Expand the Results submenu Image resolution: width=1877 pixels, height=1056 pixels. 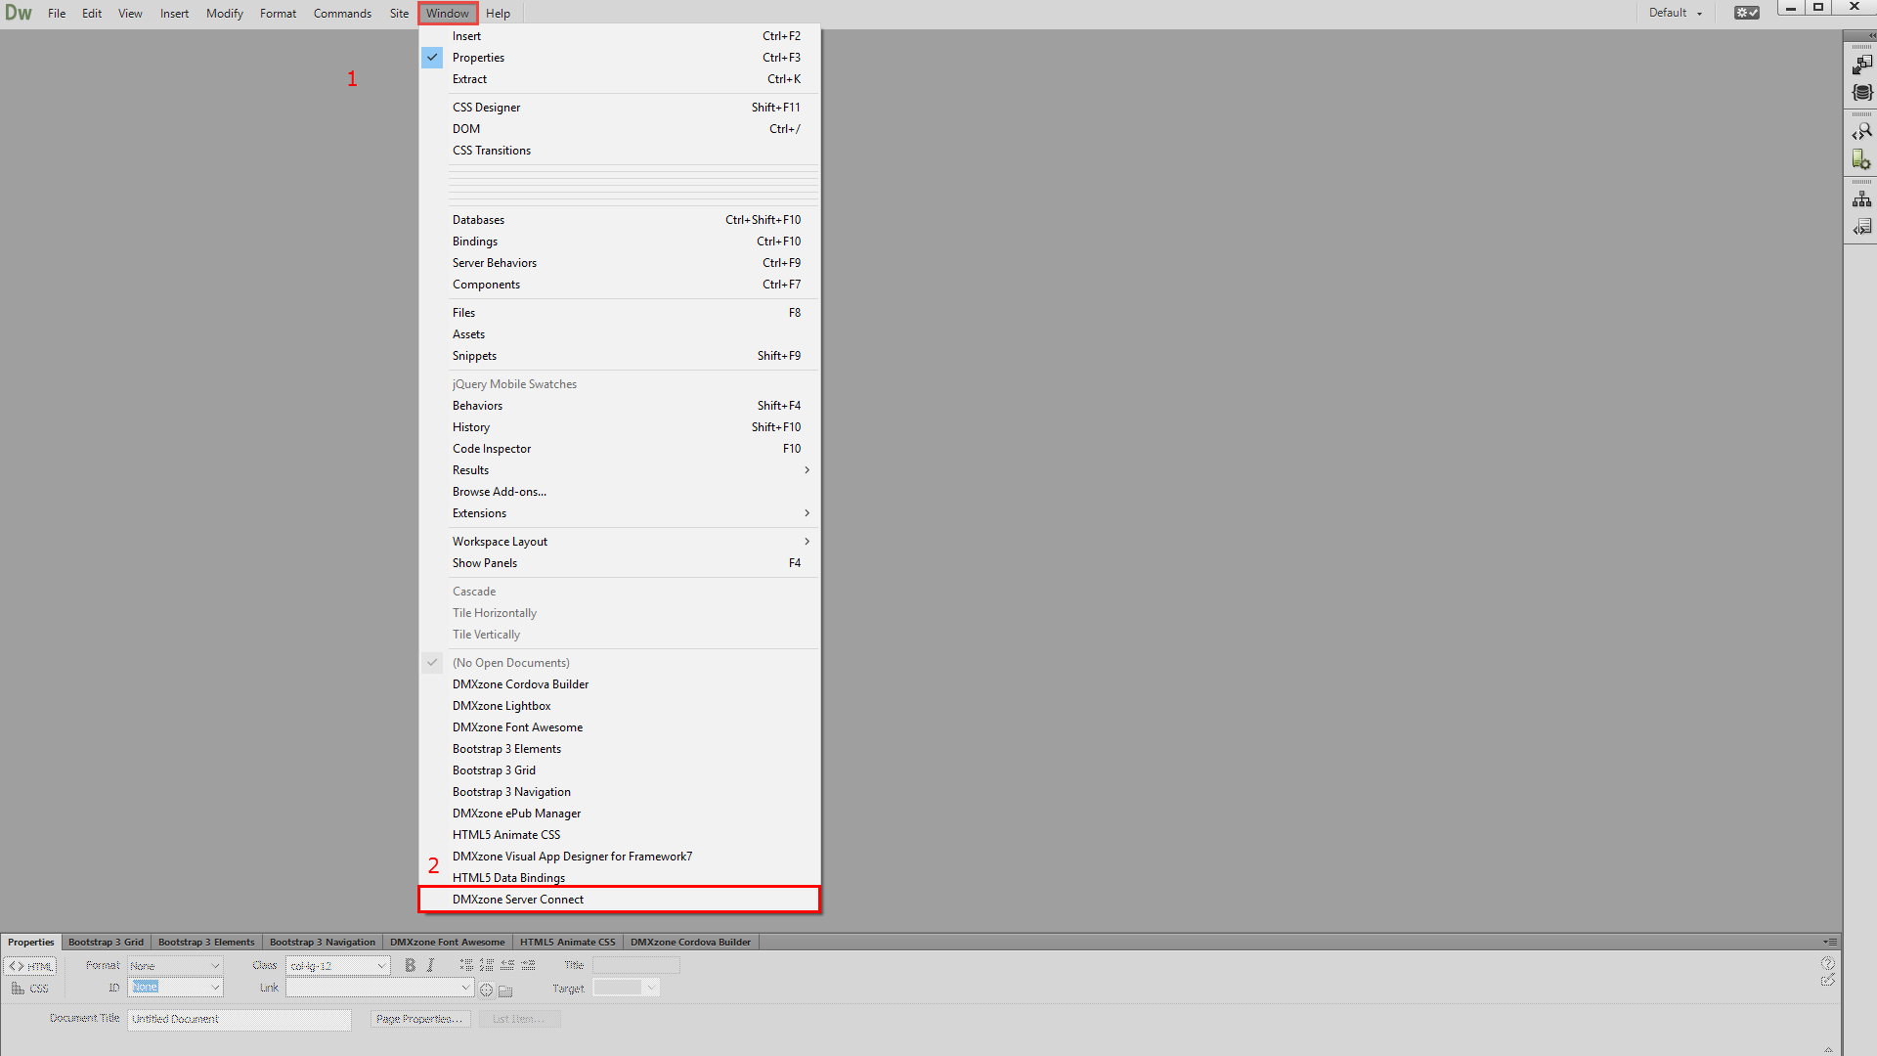pos(620,470)
